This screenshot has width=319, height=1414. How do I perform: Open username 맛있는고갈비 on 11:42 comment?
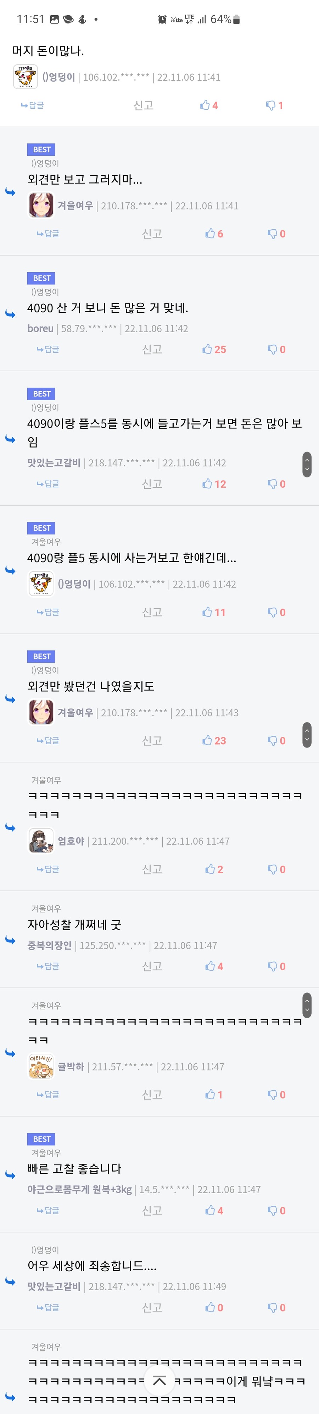pos(54,463)
